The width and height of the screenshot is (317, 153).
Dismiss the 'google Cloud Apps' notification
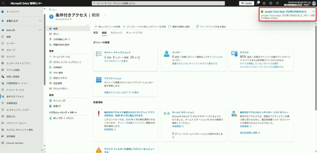pos(313,11)
